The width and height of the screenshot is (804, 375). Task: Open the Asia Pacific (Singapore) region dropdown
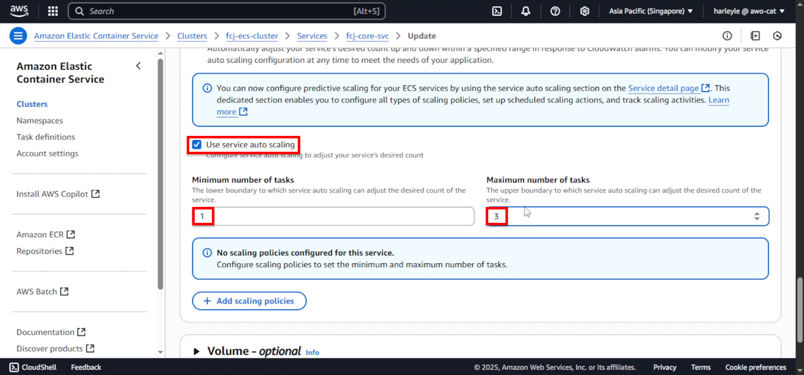click(650, 11)
